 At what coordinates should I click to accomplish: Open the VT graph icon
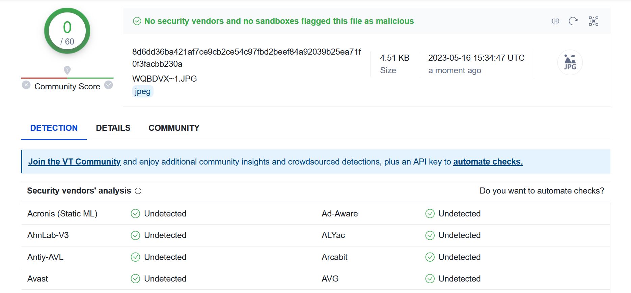click(x=594, y=21)
